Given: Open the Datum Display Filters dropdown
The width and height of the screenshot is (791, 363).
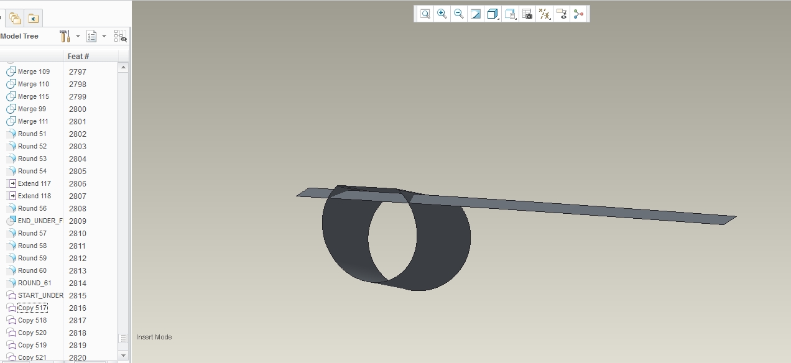Looking at the screenshot, I should click(545, 14).
